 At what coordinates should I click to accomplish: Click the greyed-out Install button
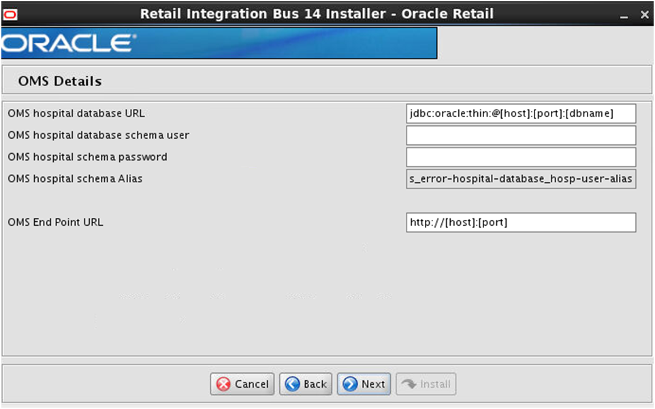(426, 384)
